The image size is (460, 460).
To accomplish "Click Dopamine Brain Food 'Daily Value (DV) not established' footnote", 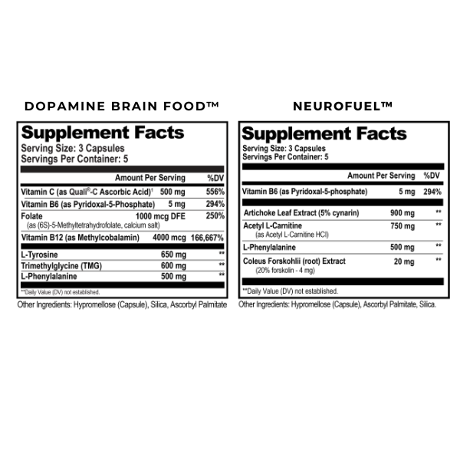I will tap(61, 292).
